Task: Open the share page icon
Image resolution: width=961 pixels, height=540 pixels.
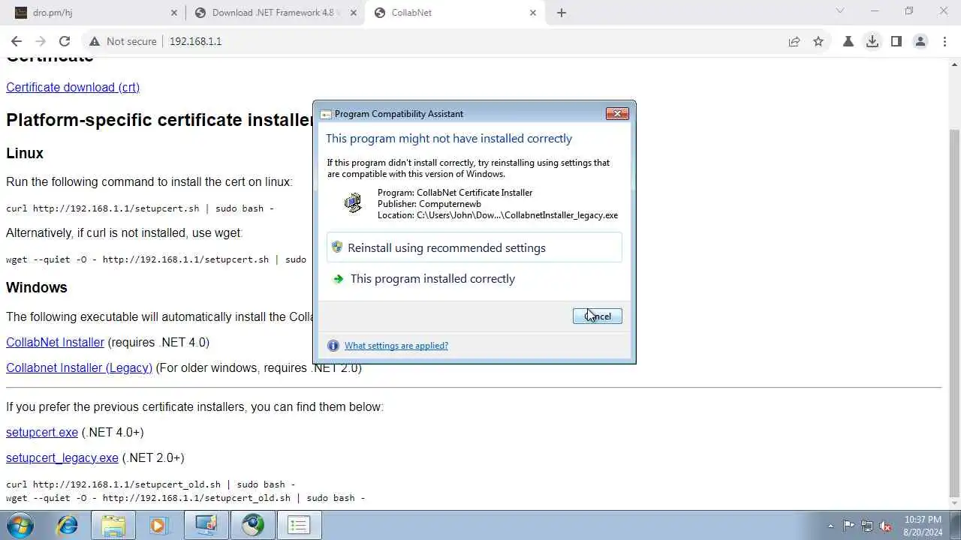Action: pos(794,41)
